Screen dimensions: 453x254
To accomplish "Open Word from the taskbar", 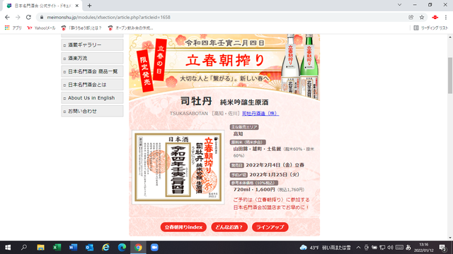I will click(x=73, y=248).
